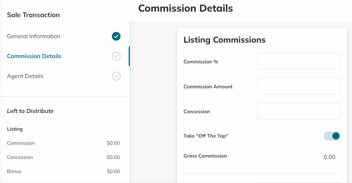Select the Listing Commissions panel title
The width and height of the screenshot is (352, 183).
click(224, 40)
